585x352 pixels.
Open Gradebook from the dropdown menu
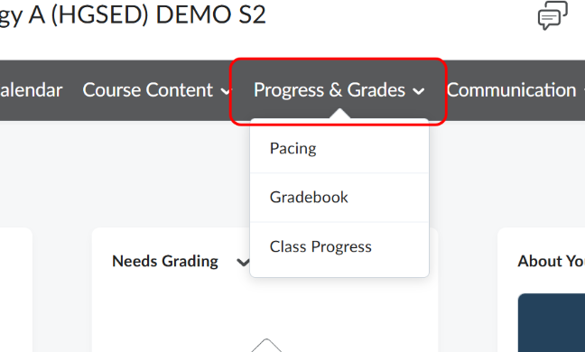(x=339, y=198)
